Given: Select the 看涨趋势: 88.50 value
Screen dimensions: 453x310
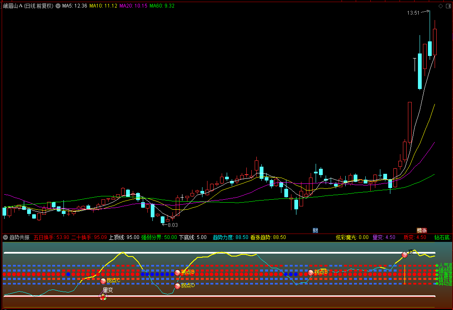Looking at the screenshot, I should pos(268,237).
